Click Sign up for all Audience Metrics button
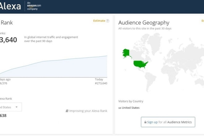The width and height of the screenshot is (204, 136). 168,122
